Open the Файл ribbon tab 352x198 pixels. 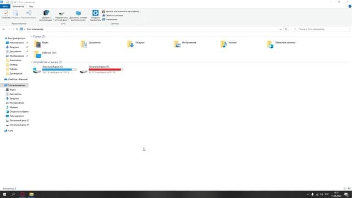point(5,6)
